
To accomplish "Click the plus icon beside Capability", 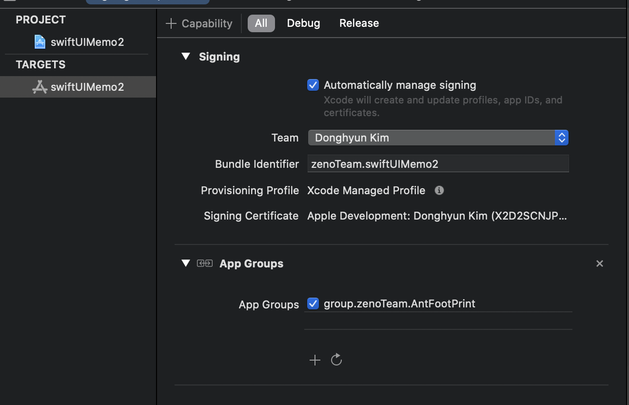I will click(x=171, y=23).
